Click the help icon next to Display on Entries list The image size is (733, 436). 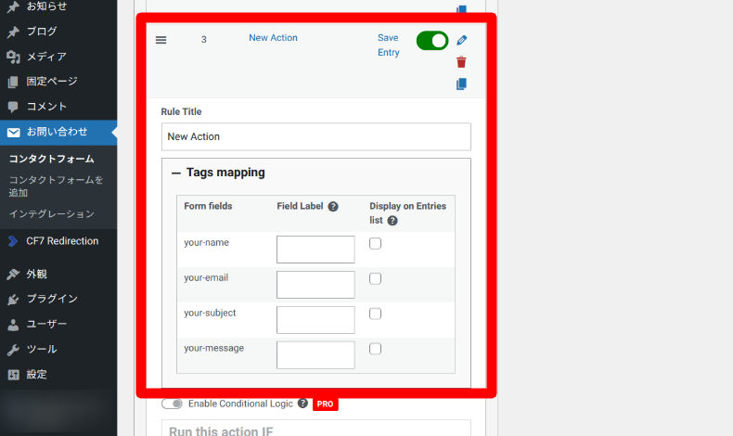[x=392, y=221]
